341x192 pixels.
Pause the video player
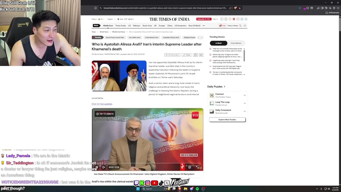click(97, 167)
